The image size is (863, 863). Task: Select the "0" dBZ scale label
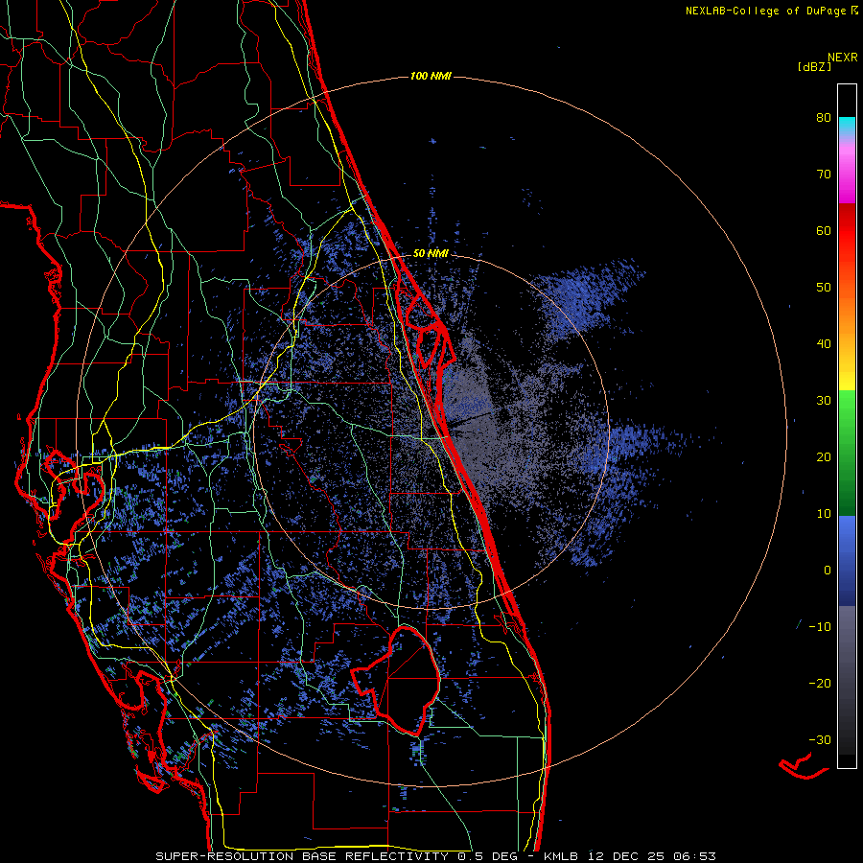coord(828,571)
